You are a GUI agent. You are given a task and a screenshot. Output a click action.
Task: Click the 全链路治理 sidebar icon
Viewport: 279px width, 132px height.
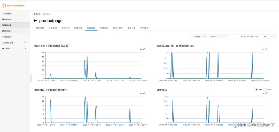[3, 43]
